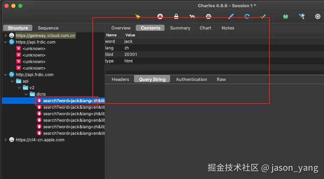Toggle the red Record button in toolbar
The image size is (324, 179).
click(160, 16)
